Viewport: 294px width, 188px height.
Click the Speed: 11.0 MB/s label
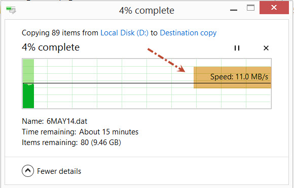click(x=239, y=77)
